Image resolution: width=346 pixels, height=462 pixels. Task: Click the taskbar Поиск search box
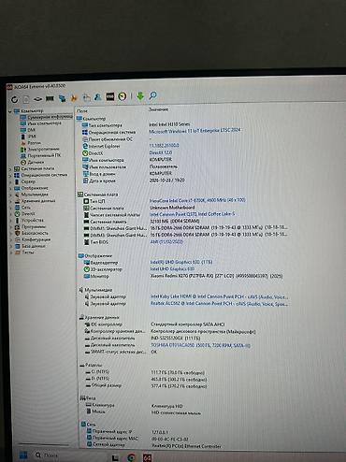click(48, 455)
